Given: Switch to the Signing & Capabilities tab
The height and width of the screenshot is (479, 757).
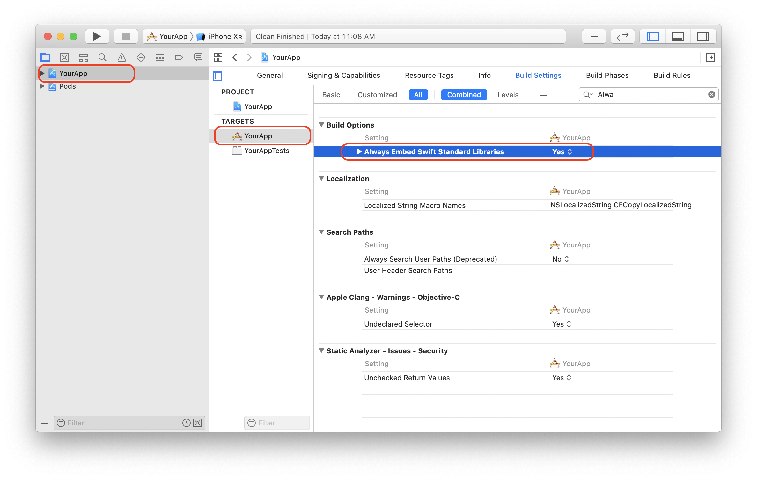Looking at the screenshot, I should 343,75.
